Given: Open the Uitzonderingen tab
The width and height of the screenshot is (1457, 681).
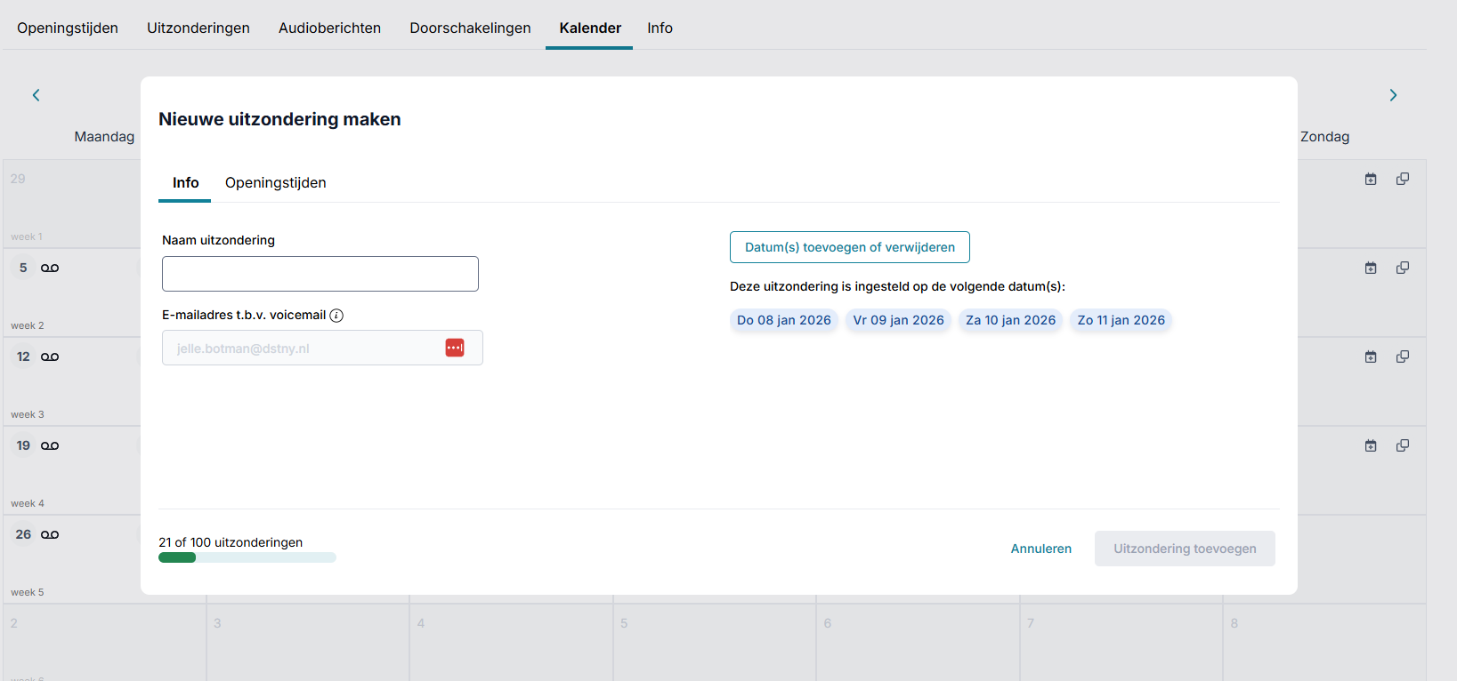Looking at the screenshot, I should click(198, 28).
